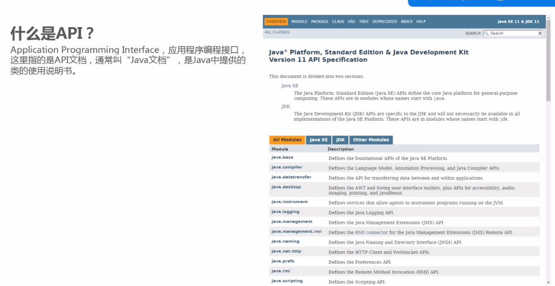
Task: Select the OVERVIEW navigation tab
Action: pos(276,22)
